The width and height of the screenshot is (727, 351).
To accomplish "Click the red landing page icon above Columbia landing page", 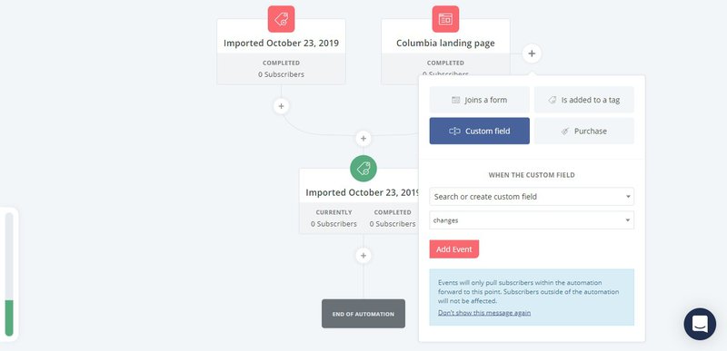I will [x=445, y=19].
